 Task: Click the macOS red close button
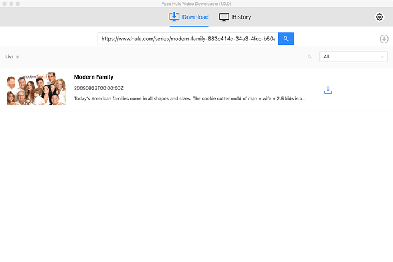[4, 3]
